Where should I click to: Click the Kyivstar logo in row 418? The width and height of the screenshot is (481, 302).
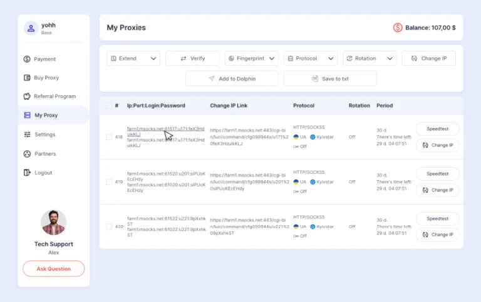(x=313, y=137)
